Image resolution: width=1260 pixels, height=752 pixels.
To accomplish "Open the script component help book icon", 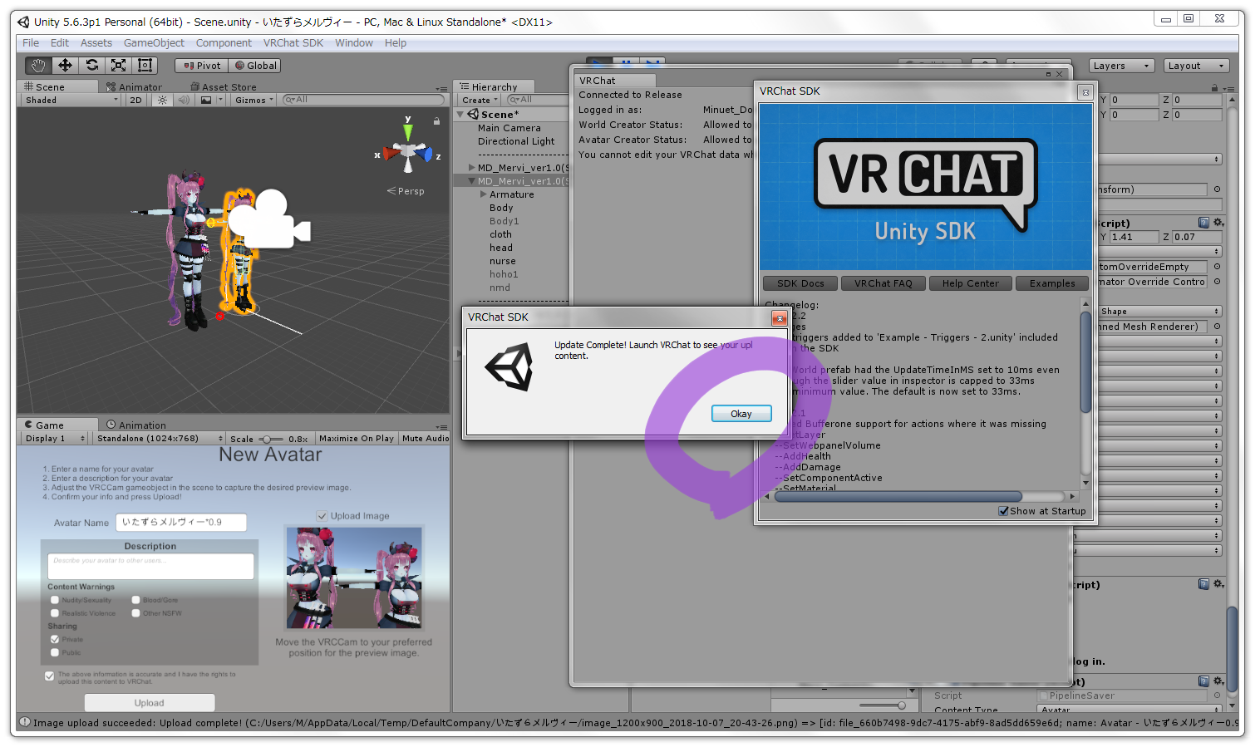I will click(1203, 223).
